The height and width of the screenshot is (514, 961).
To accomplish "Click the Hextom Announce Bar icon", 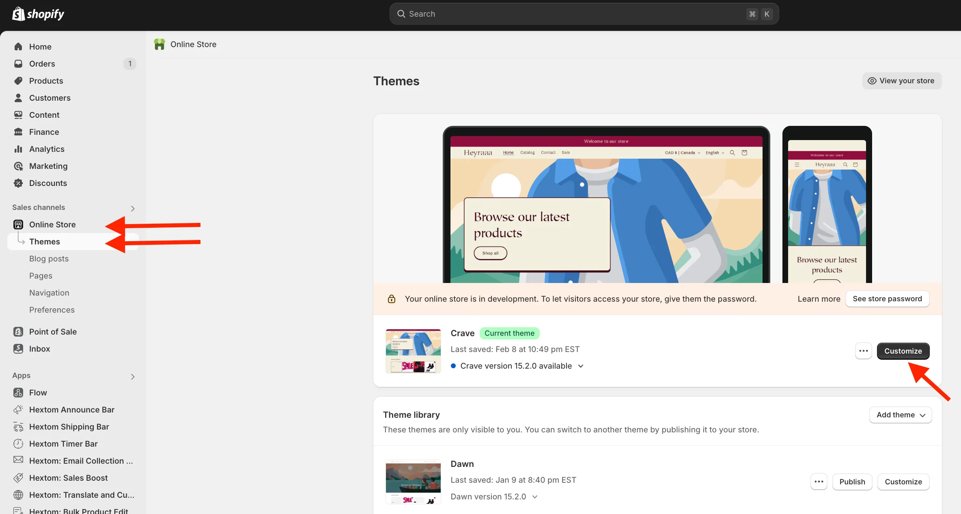I will click(x=18, y=410).
